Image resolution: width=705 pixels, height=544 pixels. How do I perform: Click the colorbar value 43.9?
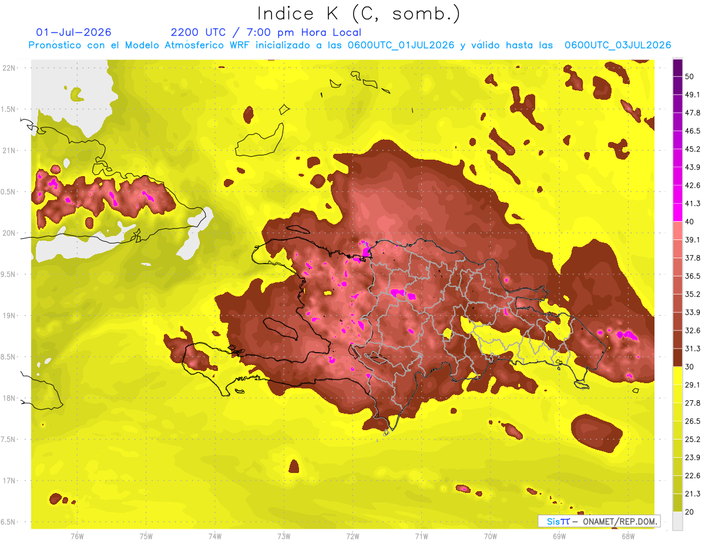tap(692, 167)
